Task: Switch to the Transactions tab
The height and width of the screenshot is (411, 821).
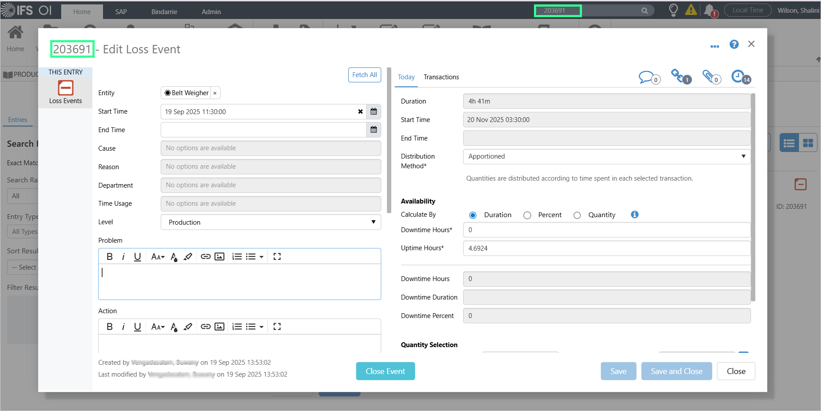Action: (441, 77)
